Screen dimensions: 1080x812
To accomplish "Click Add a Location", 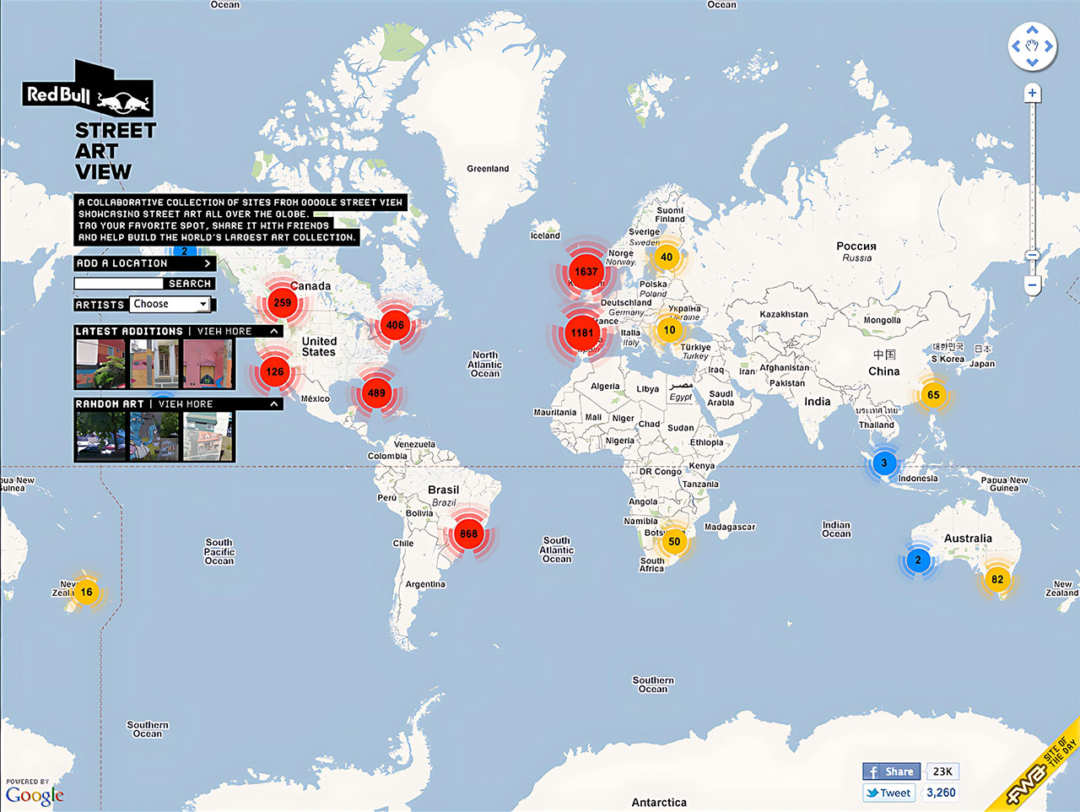I will coord(145,263).
